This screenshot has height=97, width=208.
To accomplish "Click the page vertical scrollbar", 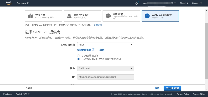I will click(x=207, y=51).
